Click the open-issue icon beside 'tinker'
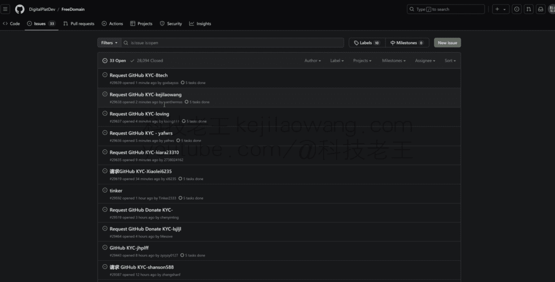The width and height of the screenshot is (555, 282). click(x=105, y=190)
